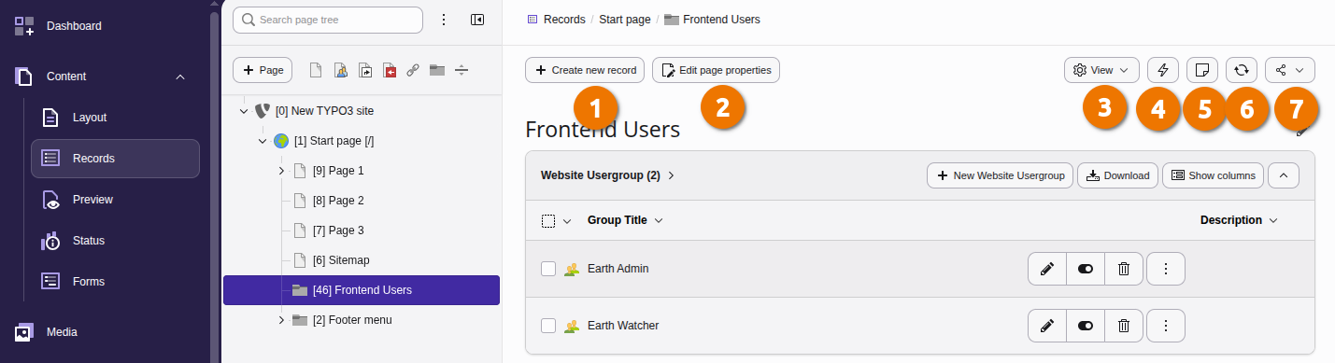
Task: Select Page 3 in page tree
Action: (338, 230)
